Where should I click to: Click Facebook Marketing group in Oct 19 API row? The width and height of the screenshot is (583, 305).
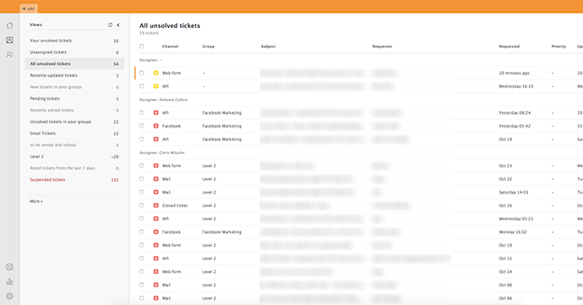(222, 139)
